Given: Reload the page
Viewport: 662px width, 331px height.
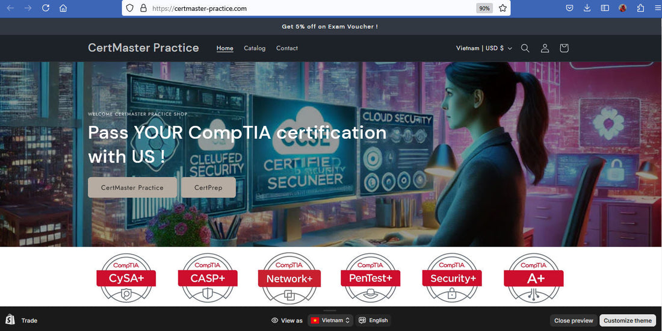Looking at the screenshot, I should tap(46, 8).
